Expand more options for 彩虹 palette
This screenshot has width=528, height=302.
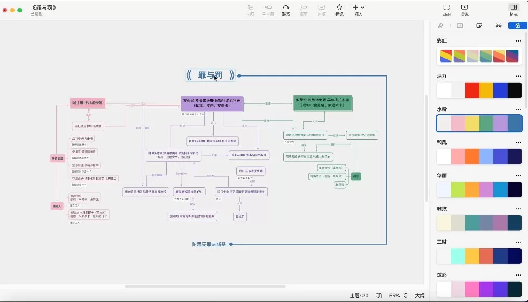518,41
